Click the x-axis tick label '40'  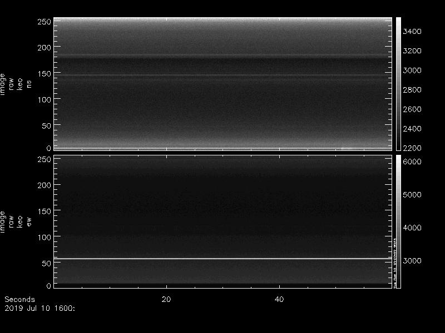tap(279, 299)
